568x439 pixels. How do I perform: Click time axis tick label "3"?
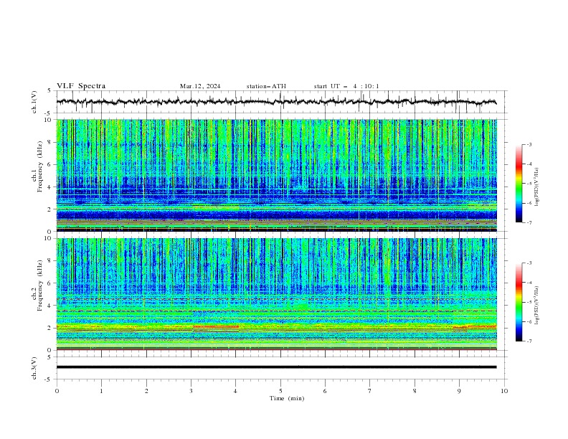click(x=191, y=391)
